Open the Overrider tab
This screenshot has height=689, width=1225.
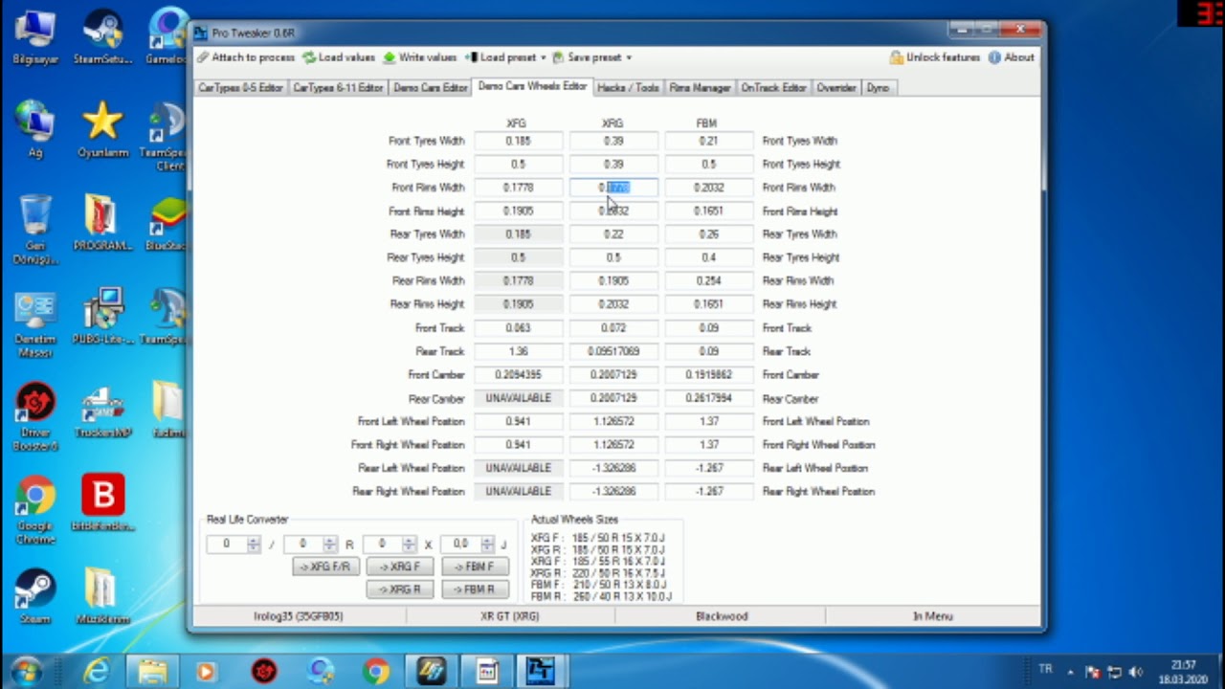pos(836,87)
